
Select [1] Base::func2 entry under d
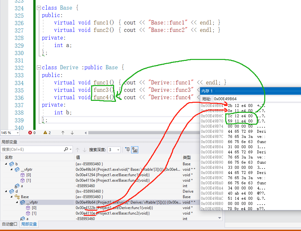pyautogui.click(x=34, y=213)
